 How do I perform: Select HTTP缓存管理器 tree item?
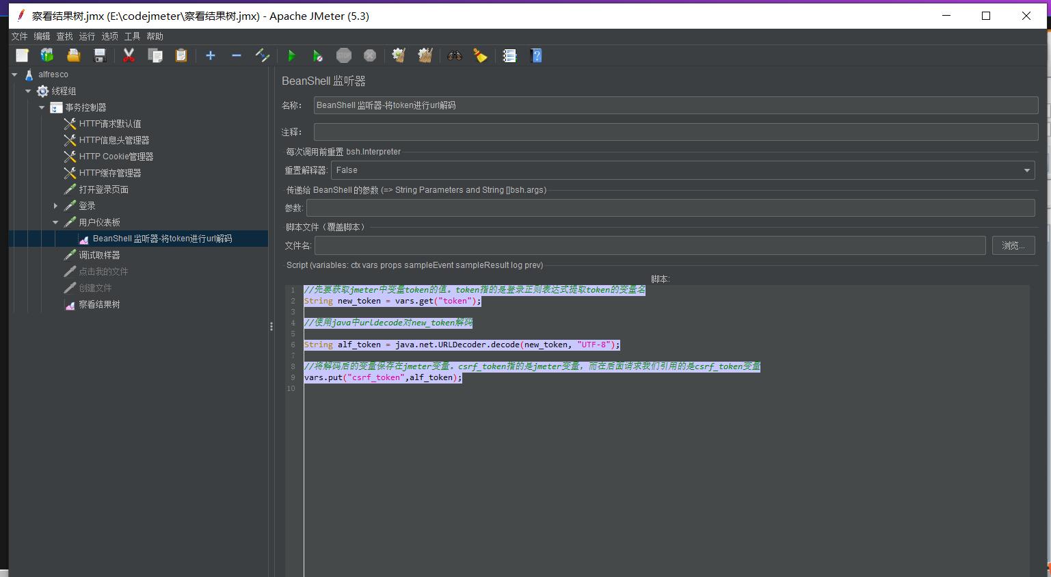click(x=109, y=173)
